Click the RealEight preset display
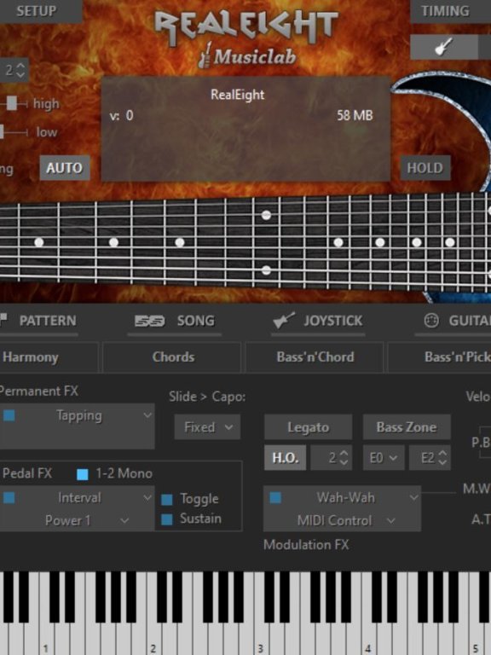Image resolution: width=491 pixels, height=655 pixels. click(x=245, y=129)
